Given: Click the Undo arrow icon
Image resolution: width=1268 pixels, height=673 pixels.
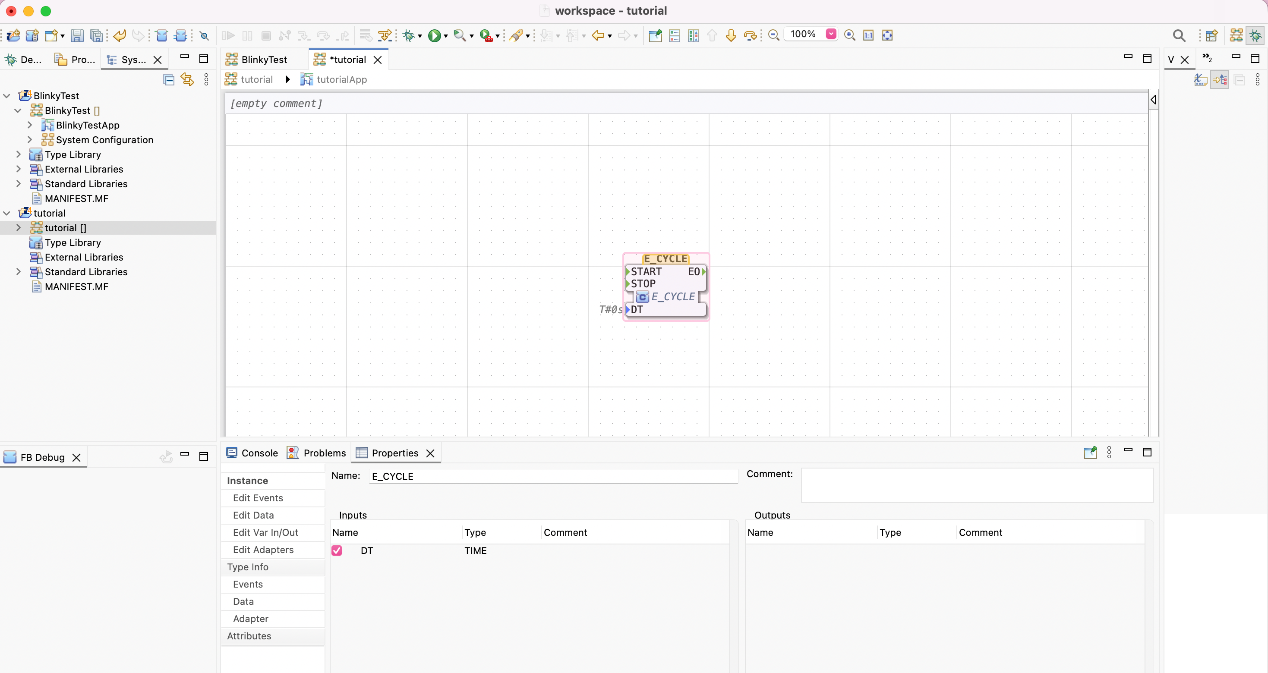Looking at the screenshot, I should point(120,35).
